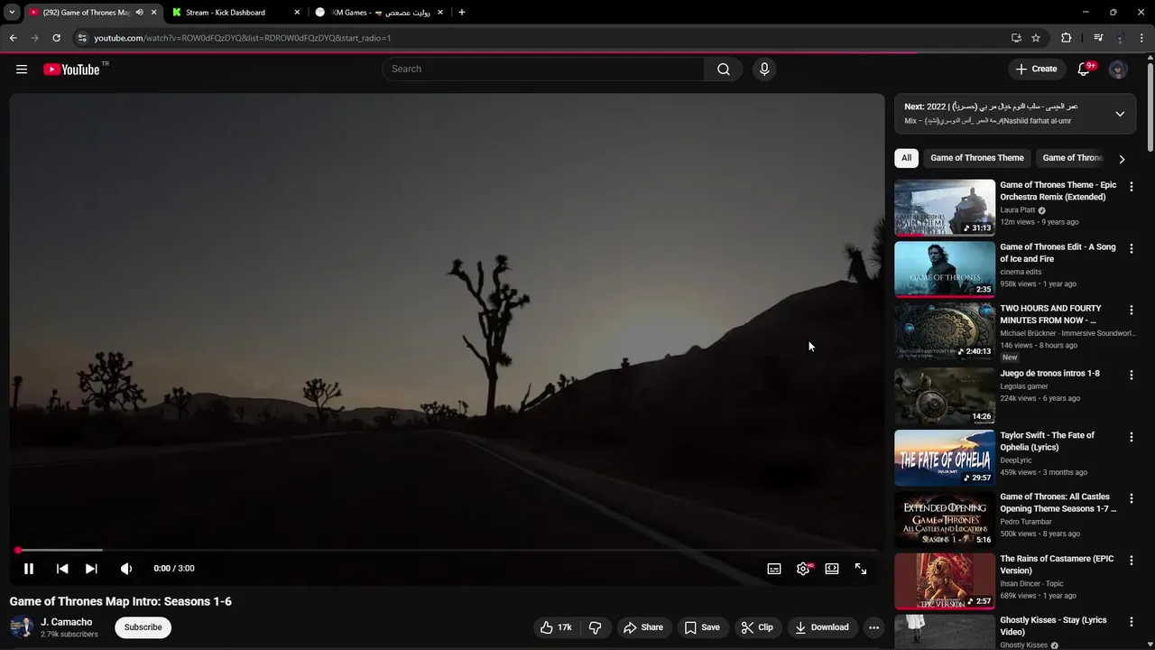Save the video to a playlist
1155x650 pixels.
[702, 627]
